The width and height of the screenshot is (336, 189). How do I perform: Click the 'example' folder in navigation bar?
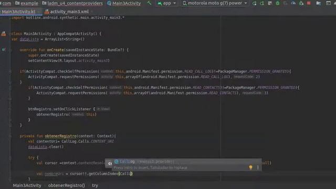click(x=27, y=3)
